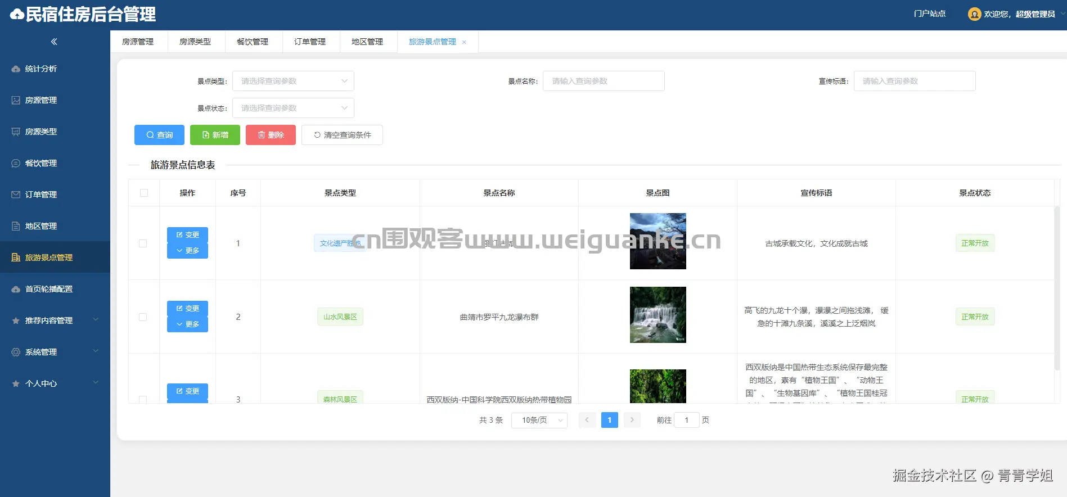1067x497 pixels.
Task: Click the 正常开放 status tag in row 2
Action: point(975,317)
